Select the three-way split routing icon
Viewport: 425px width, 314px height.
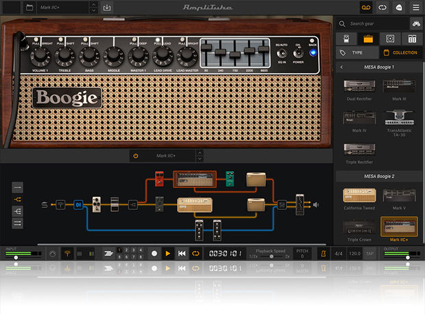click(x=17, y=211)
